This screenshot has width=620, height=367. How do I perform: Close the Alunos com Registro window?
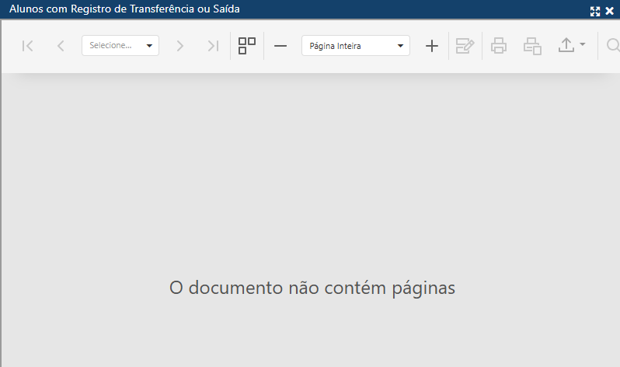pyautogui.click(x=610, y=11)
